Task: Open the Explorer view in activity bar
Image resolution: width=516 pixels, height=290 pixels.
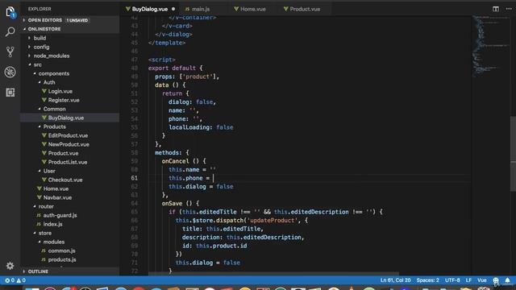Action: pyautogui.click(x=10, y=12)
